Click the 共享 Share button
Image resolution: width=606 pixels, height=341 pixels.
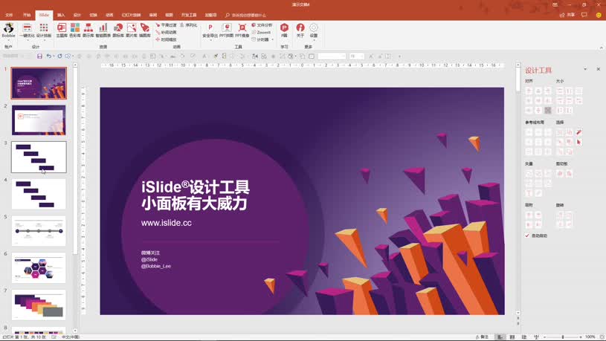[x=567, y=15]
